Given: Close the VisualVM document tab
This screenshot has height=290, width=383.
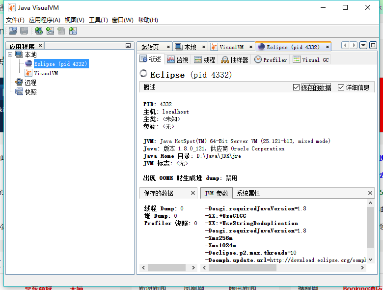Looking at the screenshot, I should 251,47.
